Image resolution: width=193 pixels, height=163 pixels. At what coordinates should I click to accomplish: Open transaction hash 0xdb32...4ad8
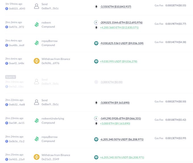[x=17, y=105]
